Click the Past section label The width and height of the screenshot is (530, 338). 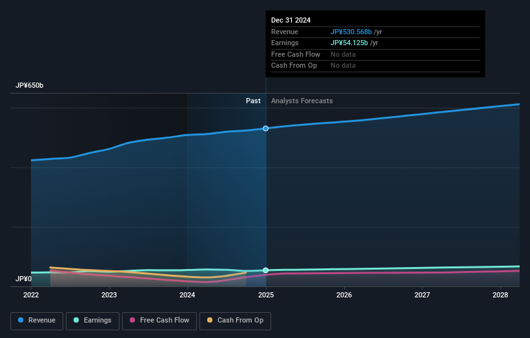(x=253, y=101)
